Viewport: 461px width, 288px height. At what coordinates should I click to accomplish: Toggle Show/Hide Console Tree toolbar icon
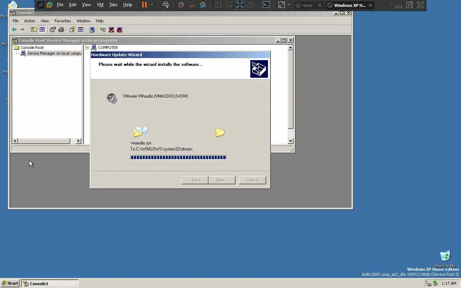point(42,30)
